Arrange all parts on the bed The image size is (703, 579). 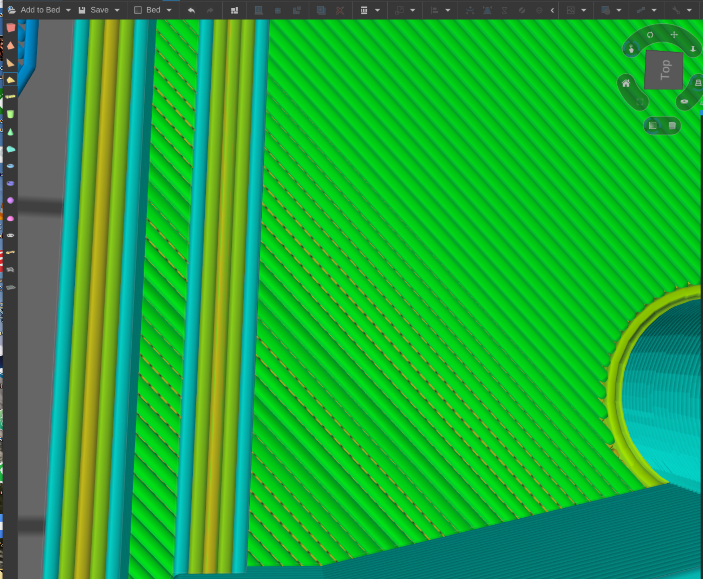pyautogui.click(x=235, y=10)
